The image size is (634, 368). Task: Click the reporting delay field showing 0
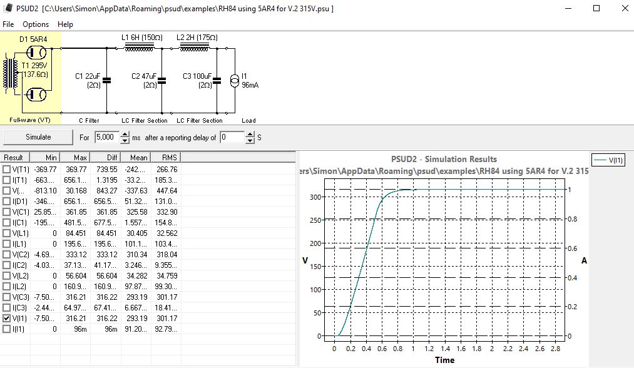click(232, 137)
